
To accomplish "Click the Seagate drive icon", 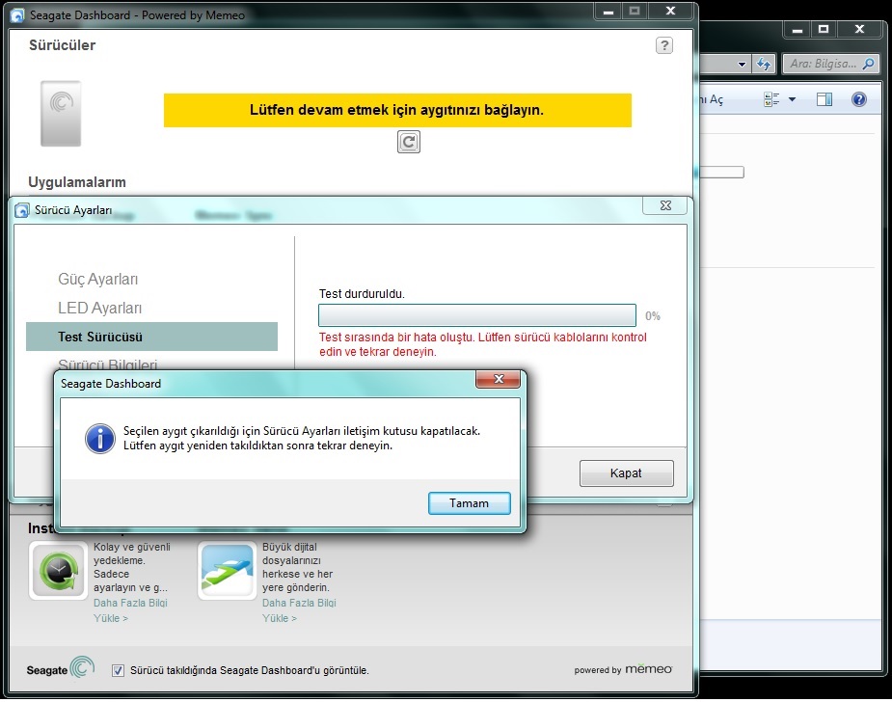I will (x=61, y=114).
